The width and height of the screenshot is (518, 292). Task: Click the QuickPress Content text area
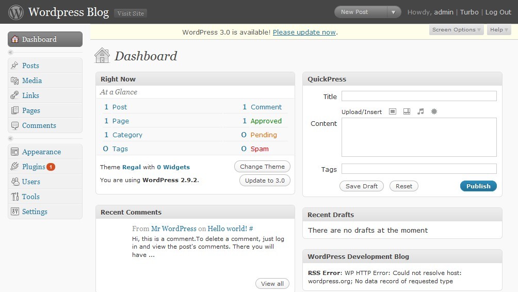coord(419,137)
